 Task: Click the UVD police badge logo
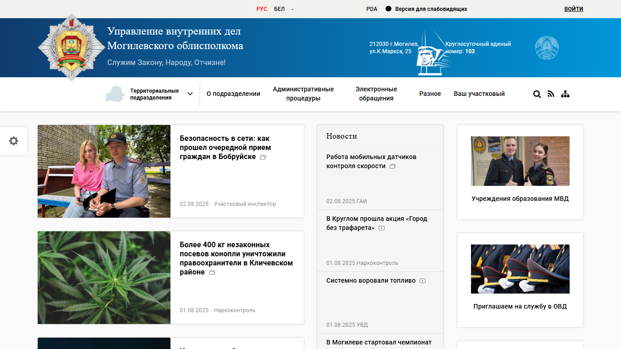tap(71, 48)
